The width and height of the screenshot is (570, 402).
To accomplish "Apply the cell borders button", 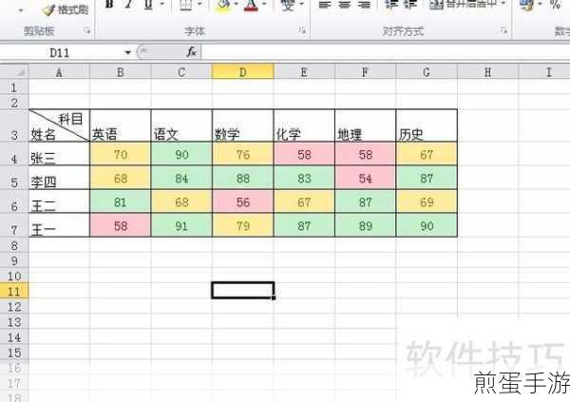I will 186,5.
